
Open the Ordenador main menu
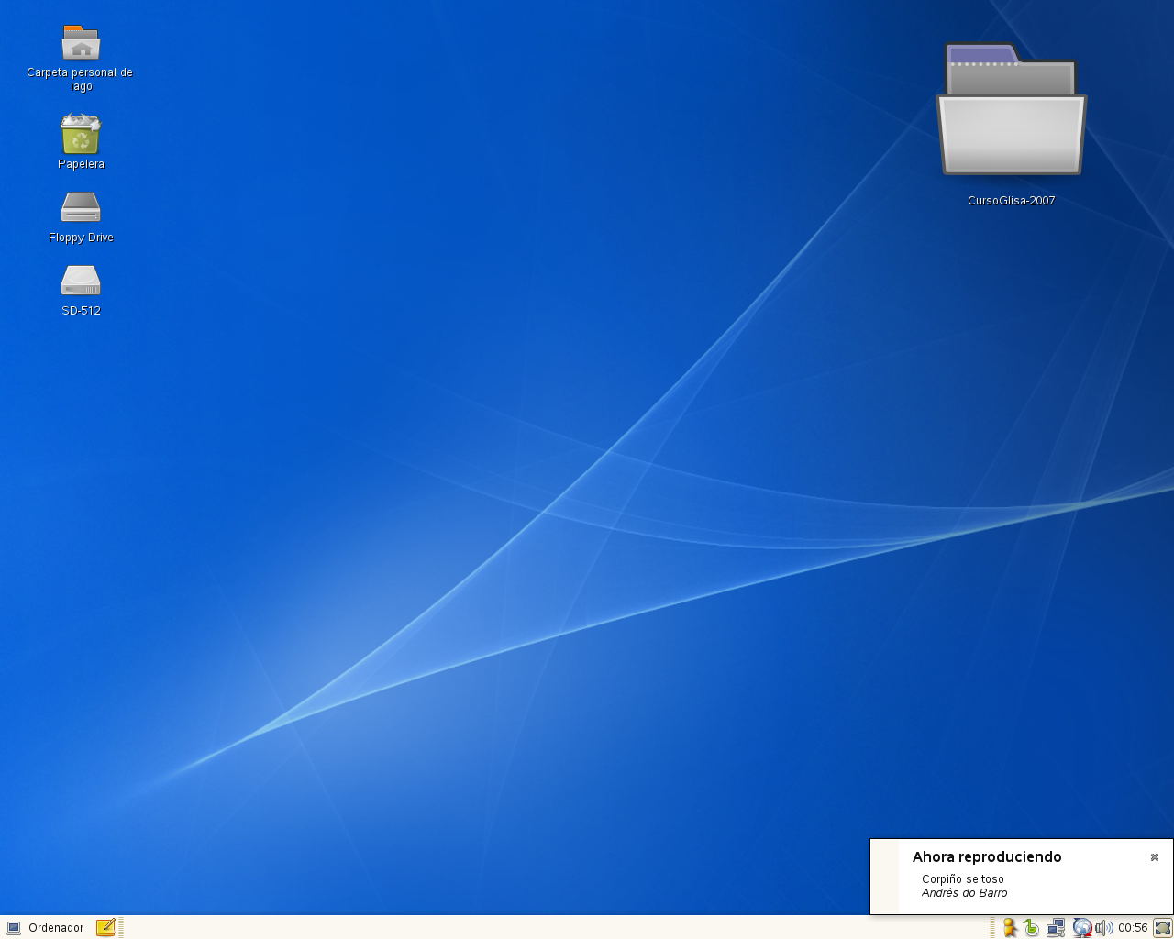click(x=46, y=928)
